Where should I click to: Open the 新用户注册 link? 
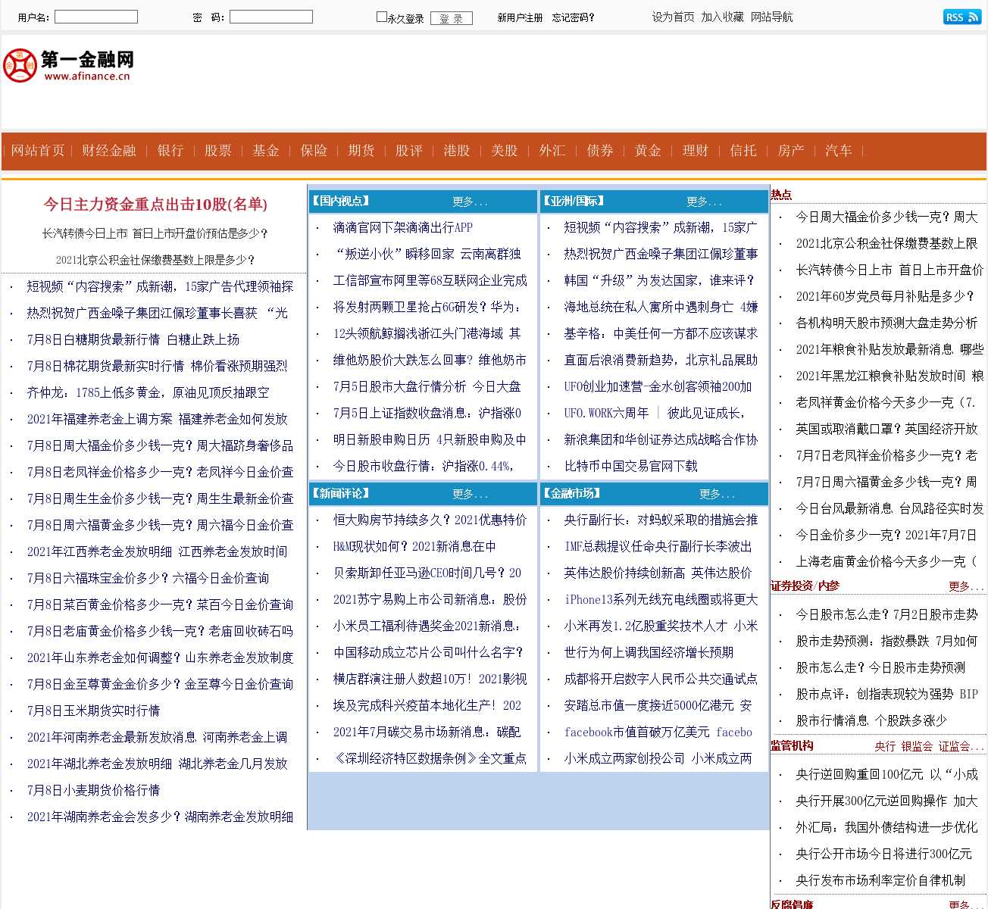[x=520, y=17]
